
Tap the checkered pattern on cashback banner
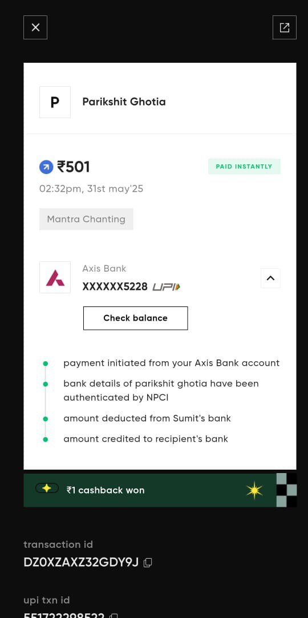coord(287,490)
